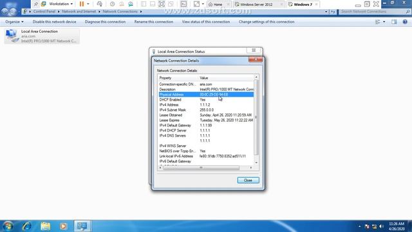Click the Network Connections taskbar button
The height and width of the screenshot is (232, 412).
[x=82, y=226]
